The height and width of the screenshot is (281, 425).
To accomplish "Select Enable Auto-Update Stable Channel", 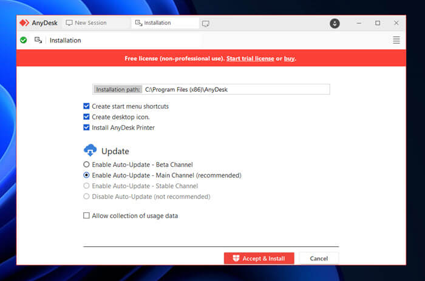I will 86,186.
